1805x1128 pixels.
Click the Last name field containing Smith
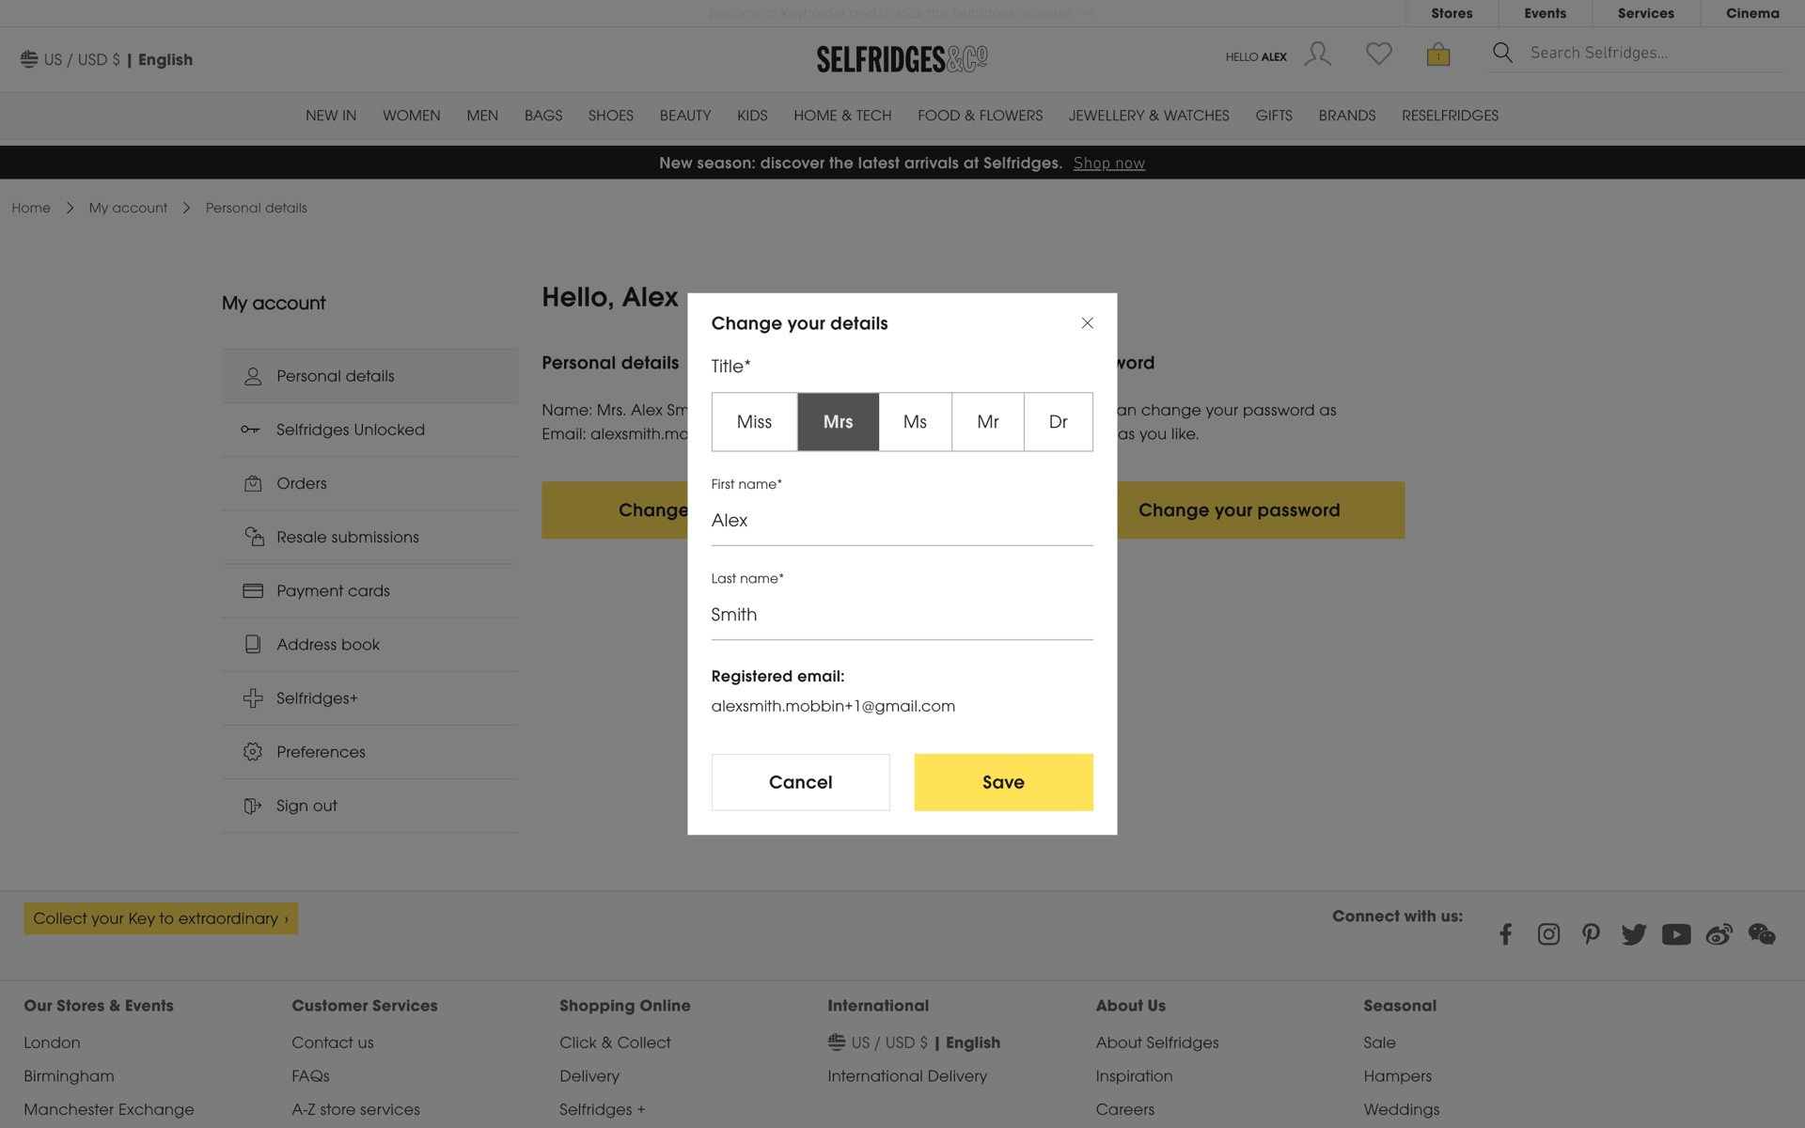[902, 615]
